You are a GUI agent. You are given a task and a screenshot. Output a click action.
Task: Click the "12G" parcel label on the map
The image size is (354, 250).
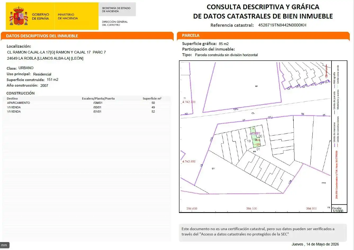tap(236, 109)
